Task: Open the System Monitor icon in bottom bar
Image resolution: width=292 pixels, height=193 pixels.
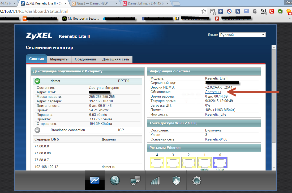Action: (95, 180)
